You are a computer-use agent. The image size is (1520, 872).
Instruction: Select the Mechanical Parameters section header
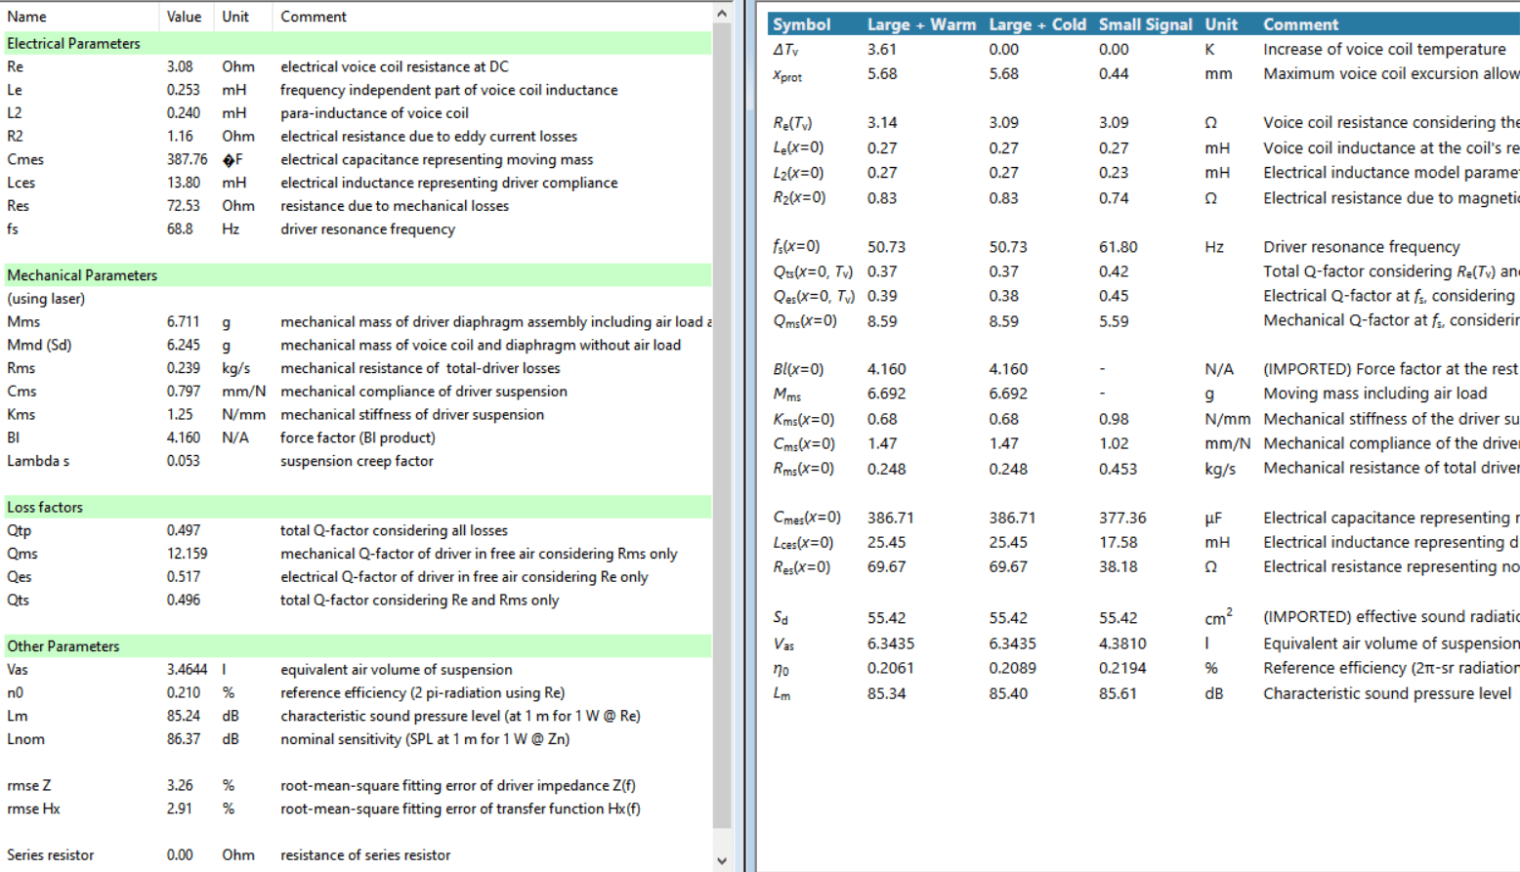point(358,275)
